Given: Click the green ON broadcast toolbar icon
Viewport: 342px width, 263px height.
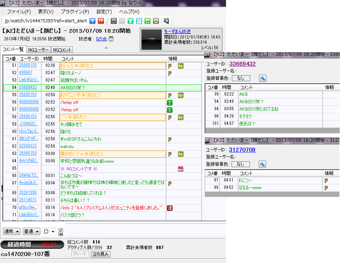Looking at the screenshot, I should (x=148, y=21).
